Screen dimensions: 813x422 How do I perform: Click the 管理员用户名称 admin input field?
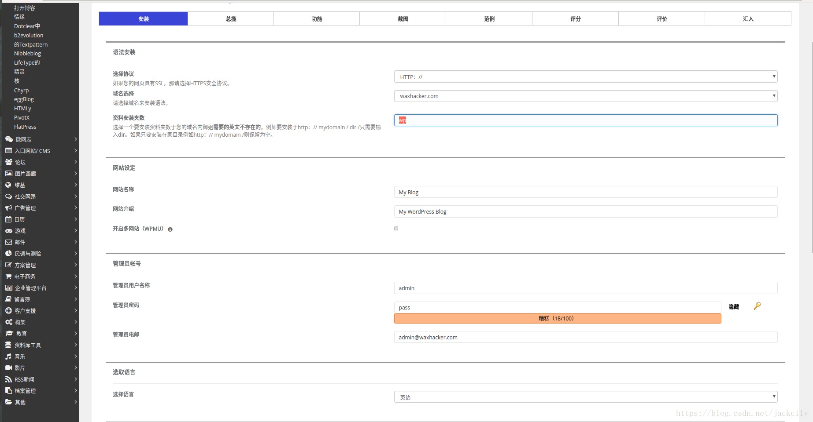click(x=586, y=288)
